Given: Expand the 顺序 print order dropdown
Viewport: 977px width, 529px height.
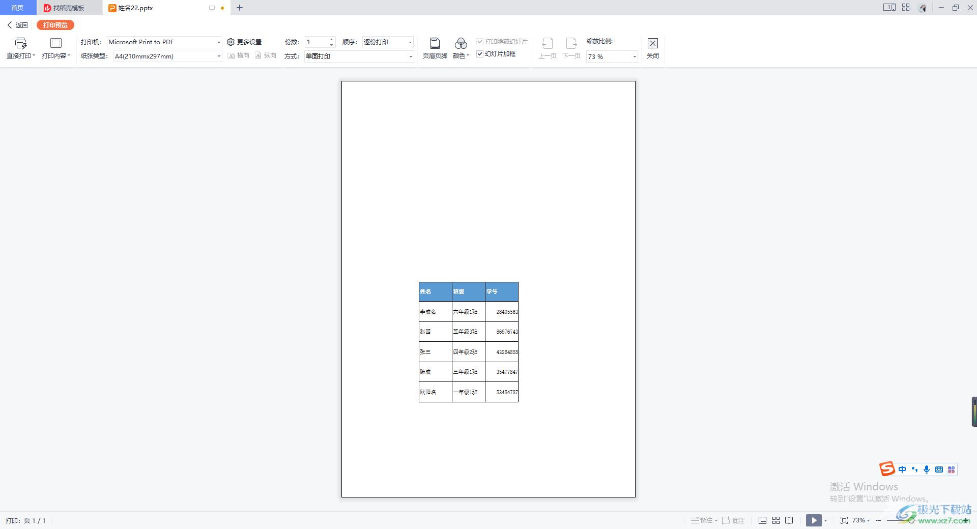Looking at the screenshot, I should pos(410,42).
